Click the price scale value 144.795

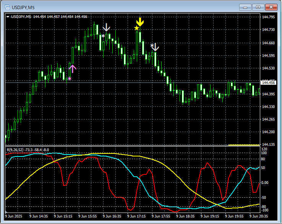pos(268,17)
